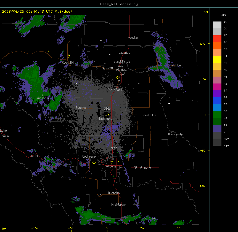Select the ThreeHills label

click(148, 115)
